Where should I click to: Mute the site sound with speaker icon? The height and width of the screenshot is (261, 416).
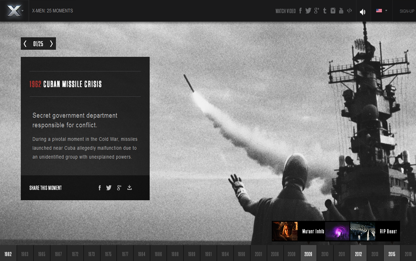click(362, 12)
